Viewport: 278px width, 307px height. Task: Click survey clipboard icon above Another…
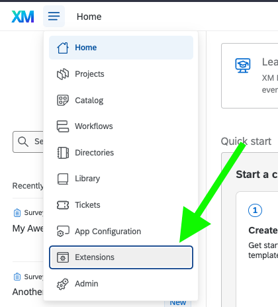coord(17,277)
